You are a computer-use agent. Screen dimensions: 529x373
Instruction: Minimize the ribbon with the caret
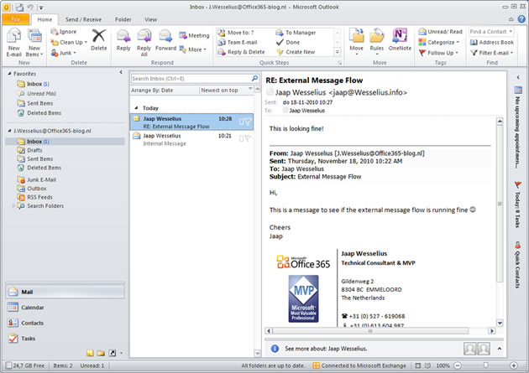(511, 19)
